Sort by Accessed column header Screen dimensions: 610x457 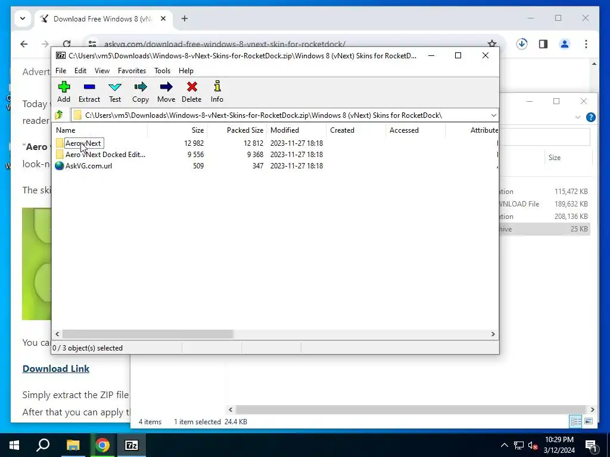[415, 130]
